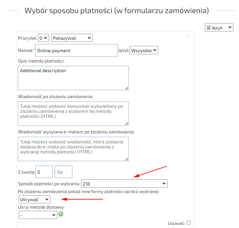Screen dimensions: 239x228
Task: Click the Z kwotą amount field
Action: pyautogui.click(x=44, y=172)
